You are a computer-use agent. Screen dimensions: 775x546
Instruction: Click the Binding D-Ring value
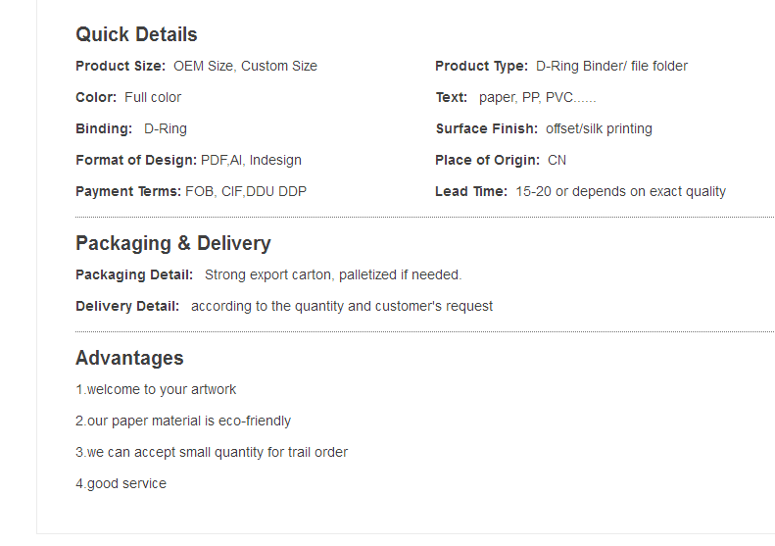(166, 128)
